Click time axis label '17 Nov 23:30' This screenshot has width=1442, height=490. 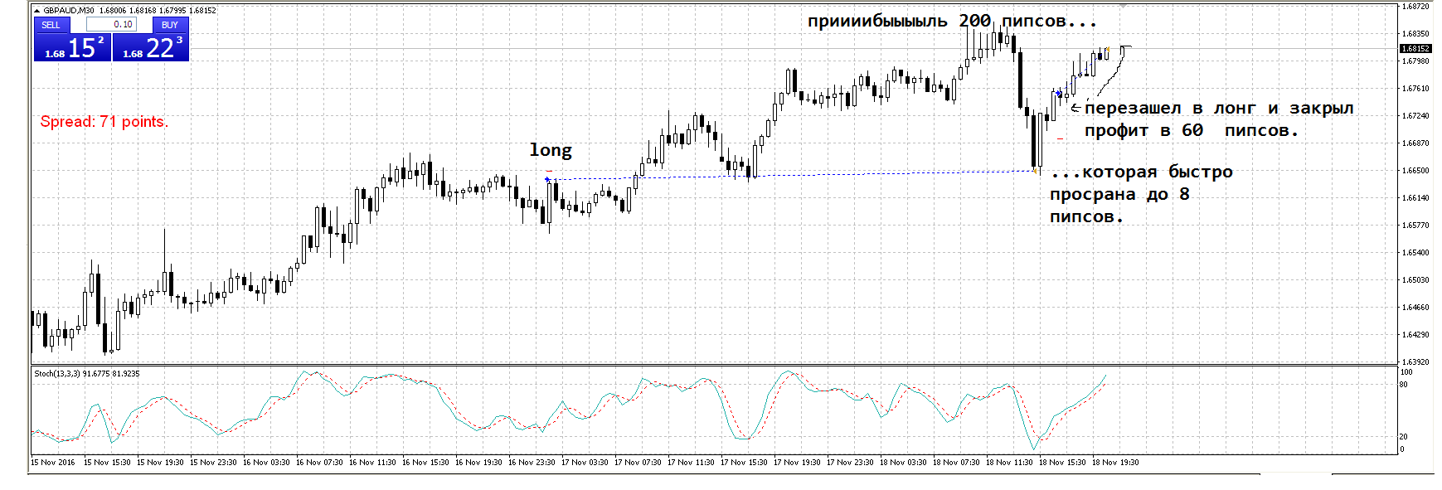850,463
